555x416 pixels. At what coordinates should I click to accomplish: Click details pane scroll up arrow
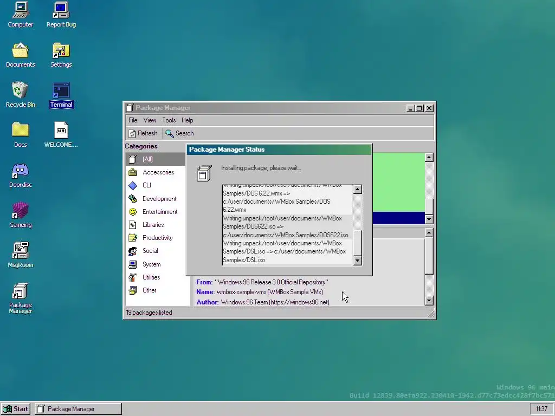click(x=429, y=232)
